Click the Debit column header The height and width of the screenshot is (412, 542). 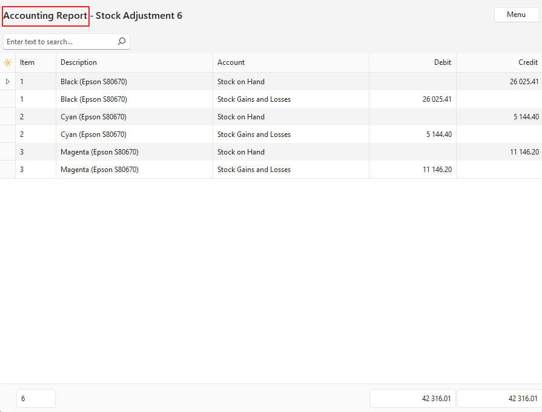pos(442,62)
